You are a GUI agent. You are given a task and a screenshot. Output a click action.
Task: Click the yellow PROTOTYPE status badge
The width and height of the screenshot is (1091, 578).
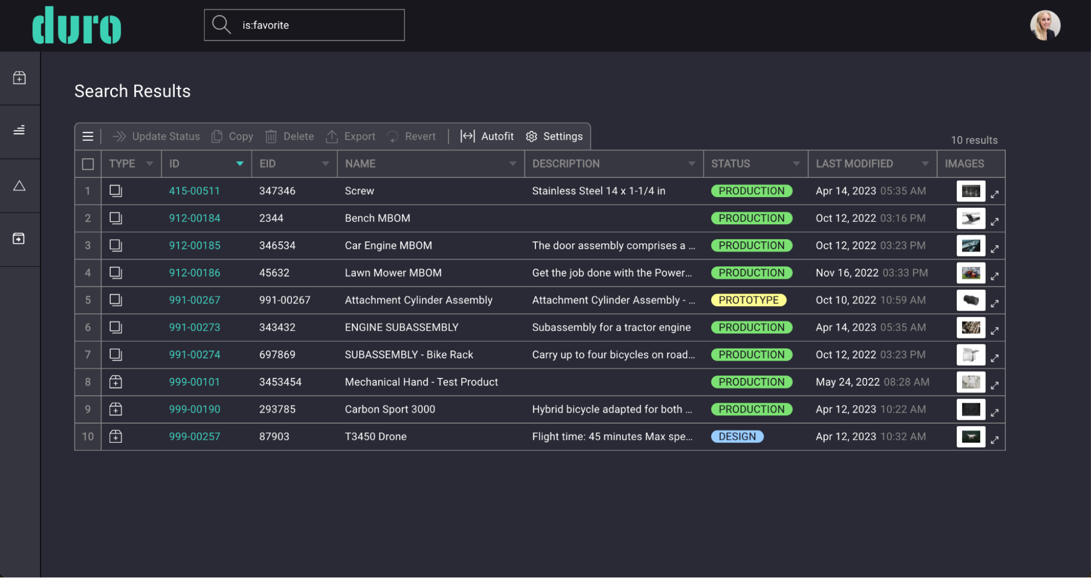(748, 300)
